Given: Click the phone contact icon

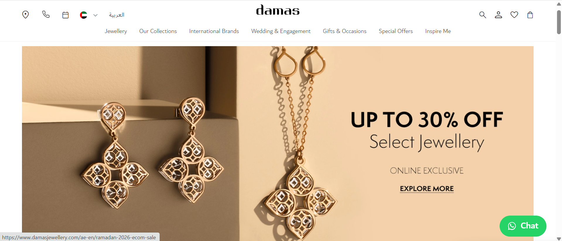Looking at the screenshot, I should click(46, 14).
